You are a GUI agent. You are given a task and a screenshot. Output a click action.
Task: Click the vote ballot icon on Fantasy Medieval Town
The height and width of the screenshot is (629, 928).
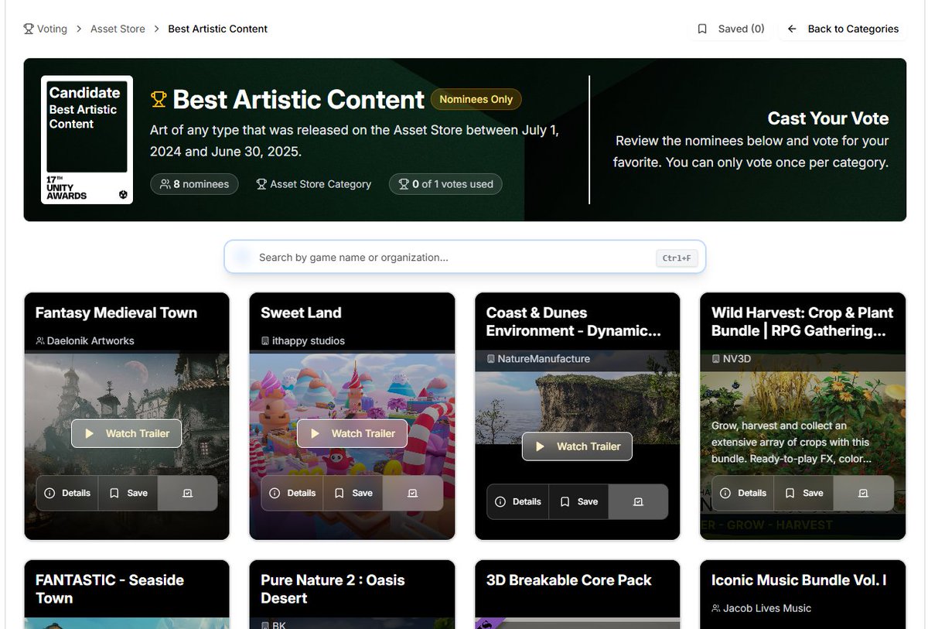pos(187,493)
